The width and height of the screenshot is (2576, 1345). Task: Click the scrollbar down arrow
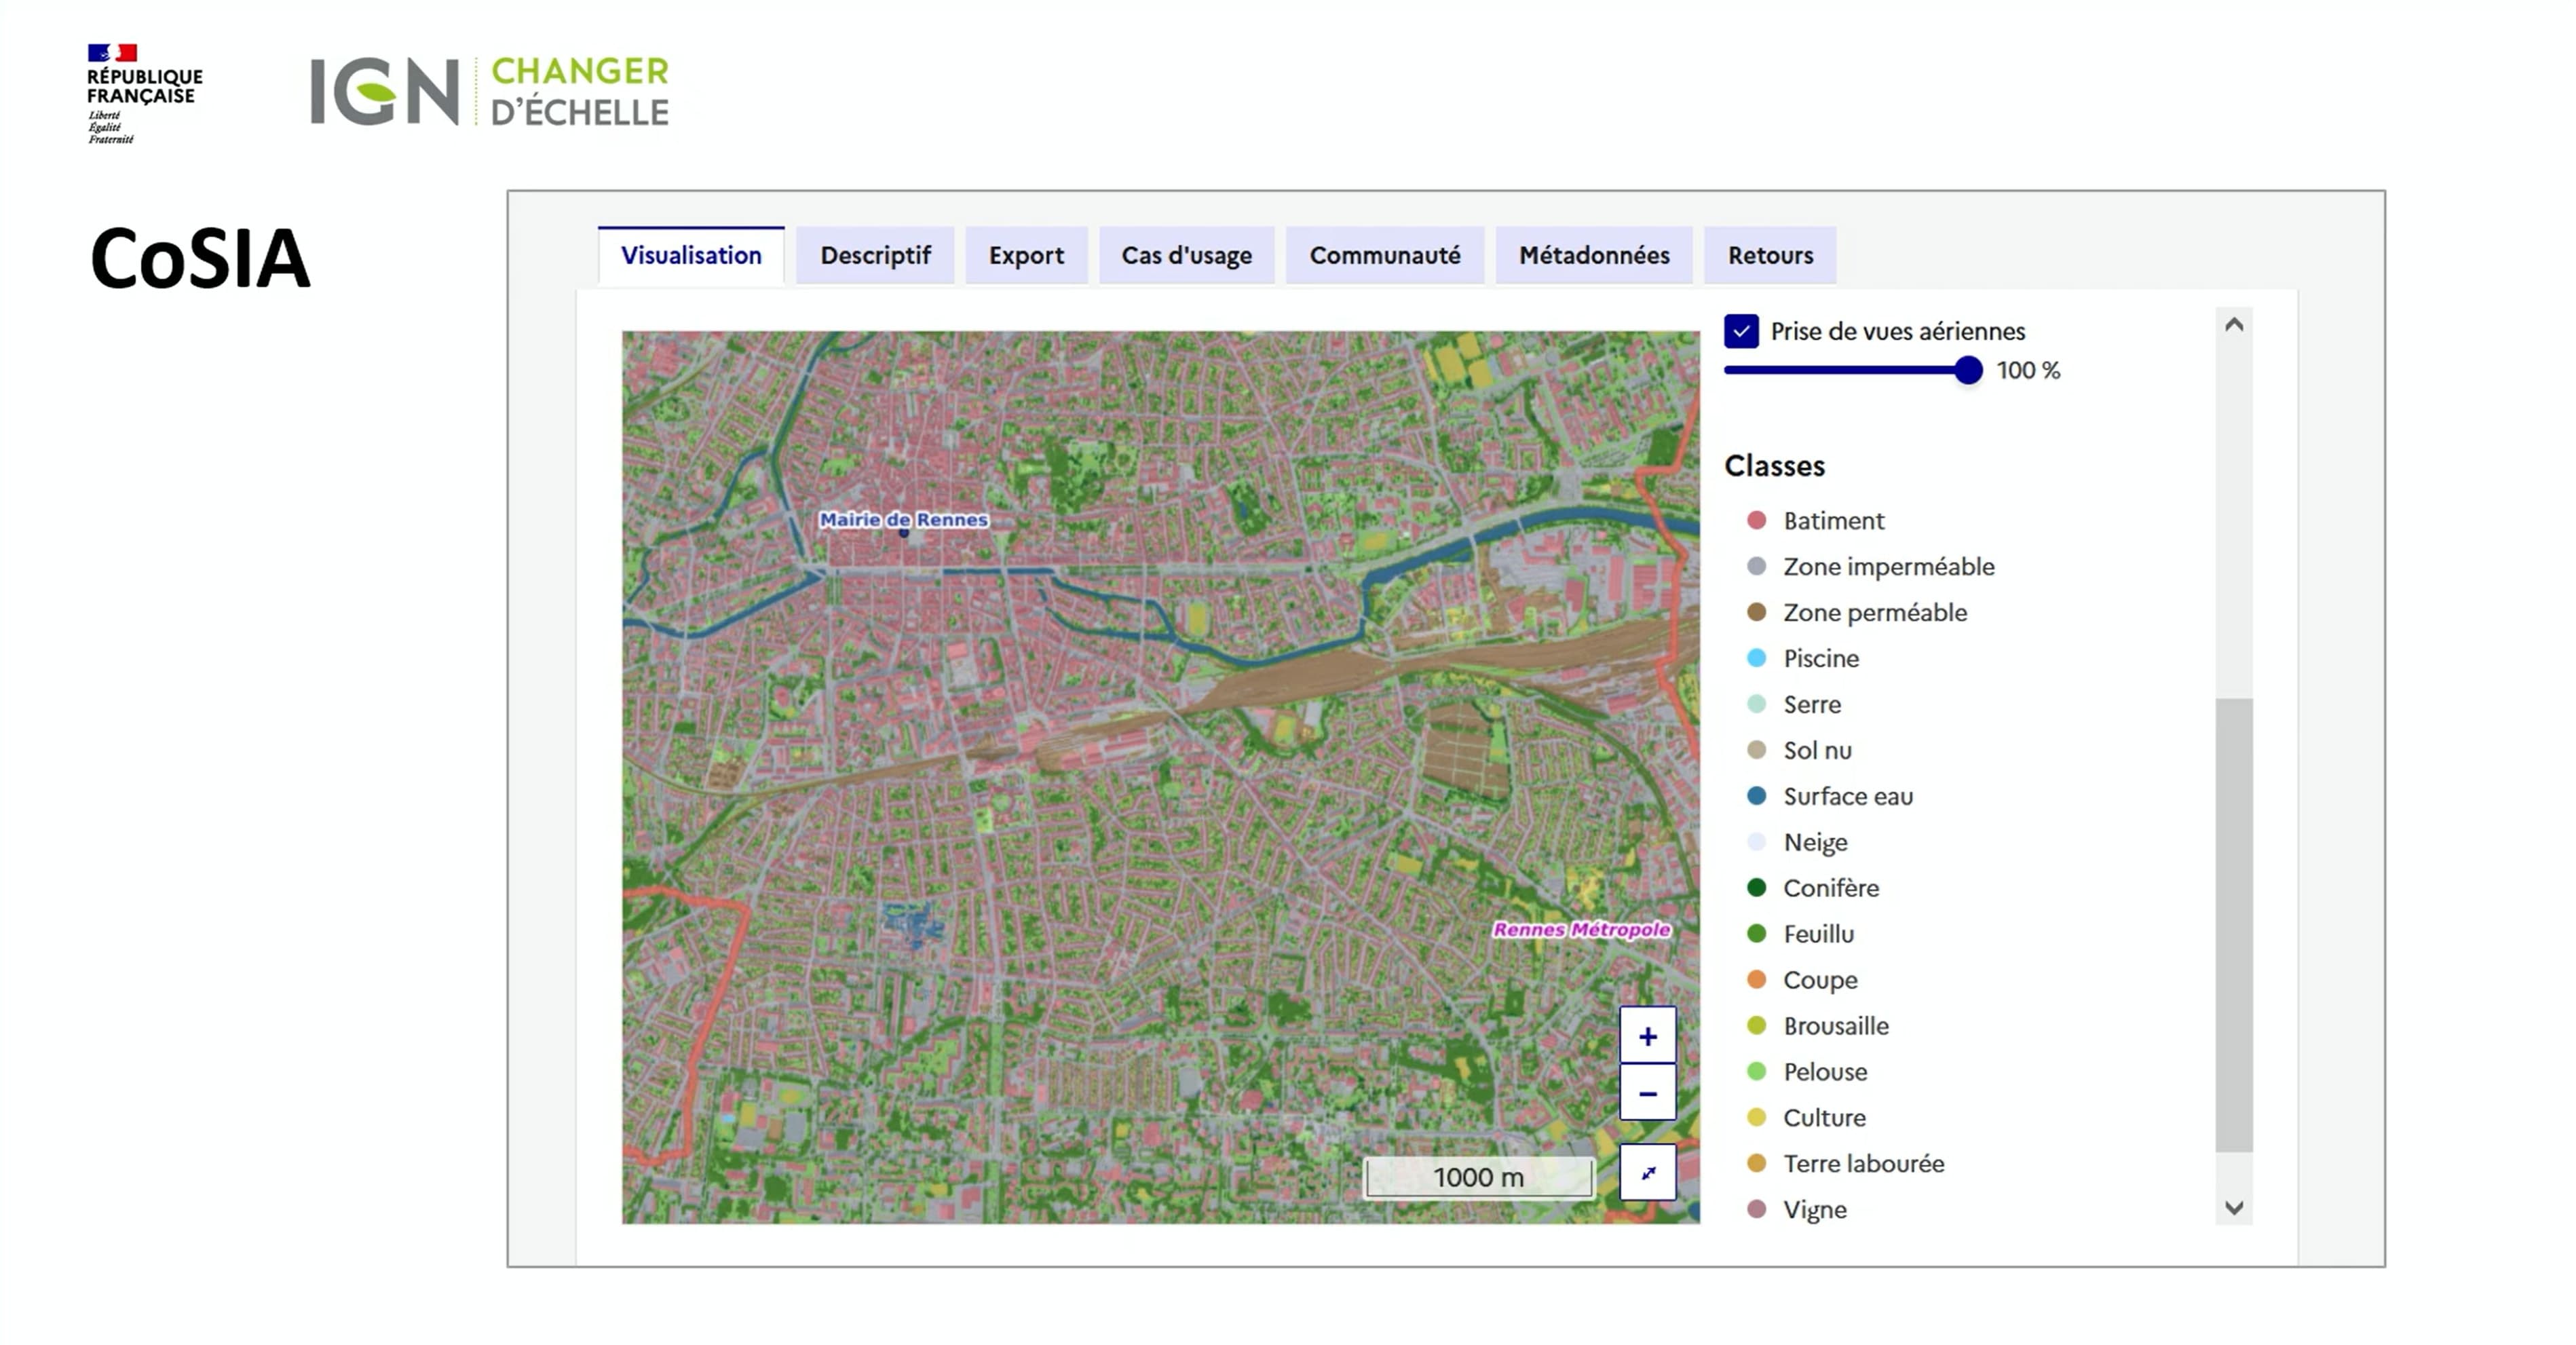tap(2234, 1207)
